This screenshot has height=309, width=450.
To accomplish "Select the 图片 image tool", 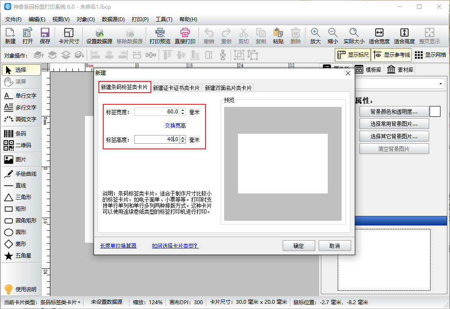I will [21, 160].
